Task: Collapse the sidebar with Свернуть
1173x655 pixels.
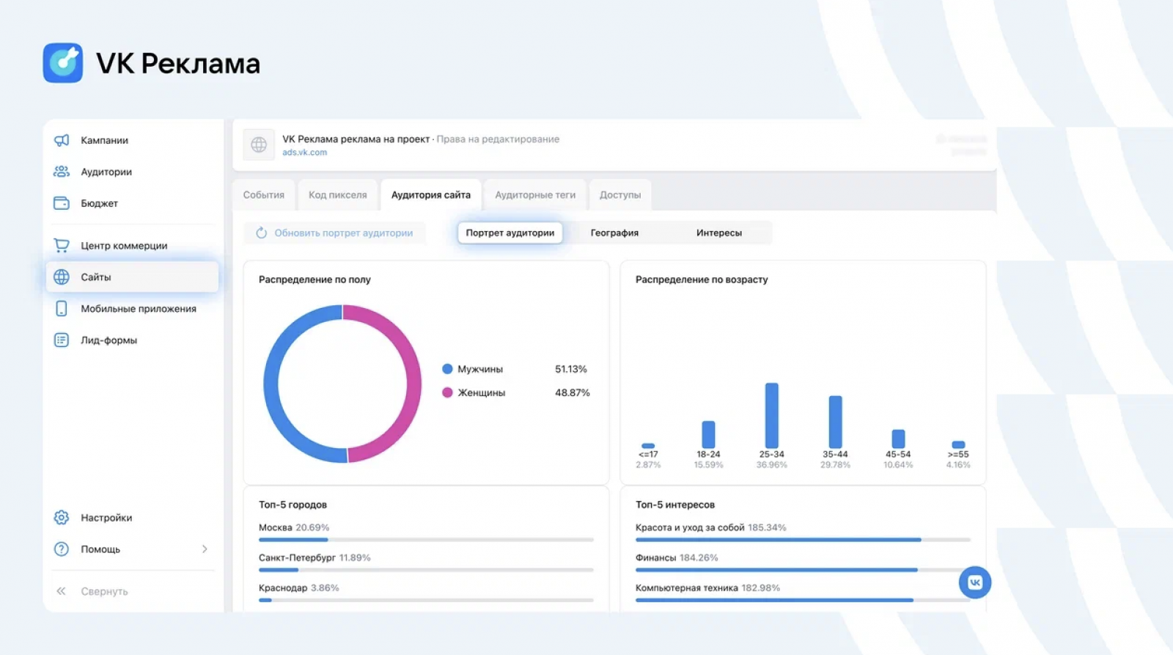Action: [x=103, y=591]
